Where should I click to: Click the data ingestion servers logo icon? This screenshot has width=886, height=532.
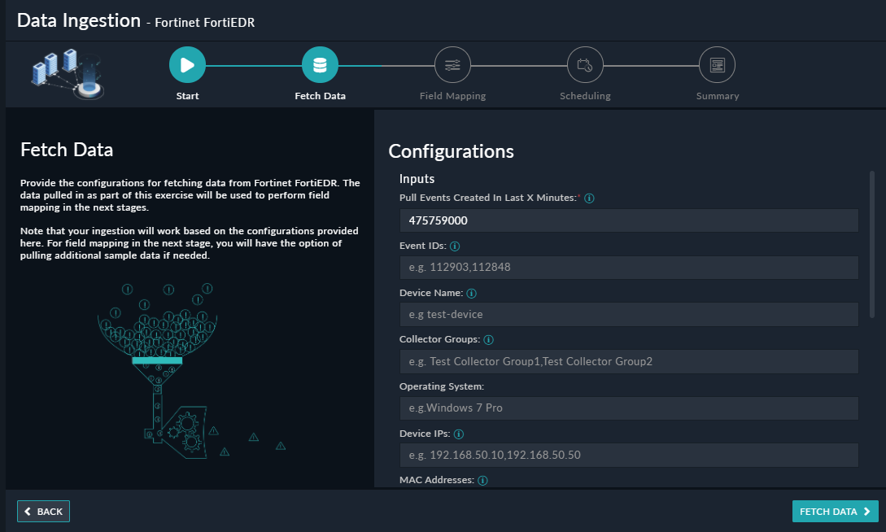pos(68,74)
